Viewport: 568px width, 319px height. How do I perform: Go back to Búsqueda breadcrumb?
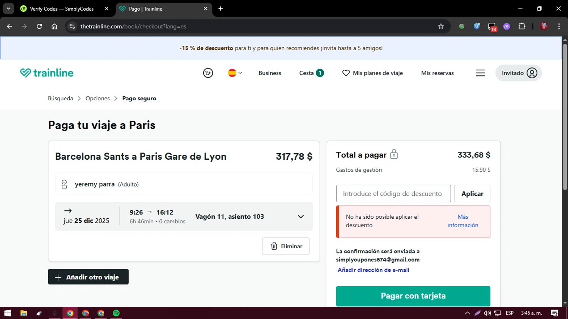(x=61, y=98)
